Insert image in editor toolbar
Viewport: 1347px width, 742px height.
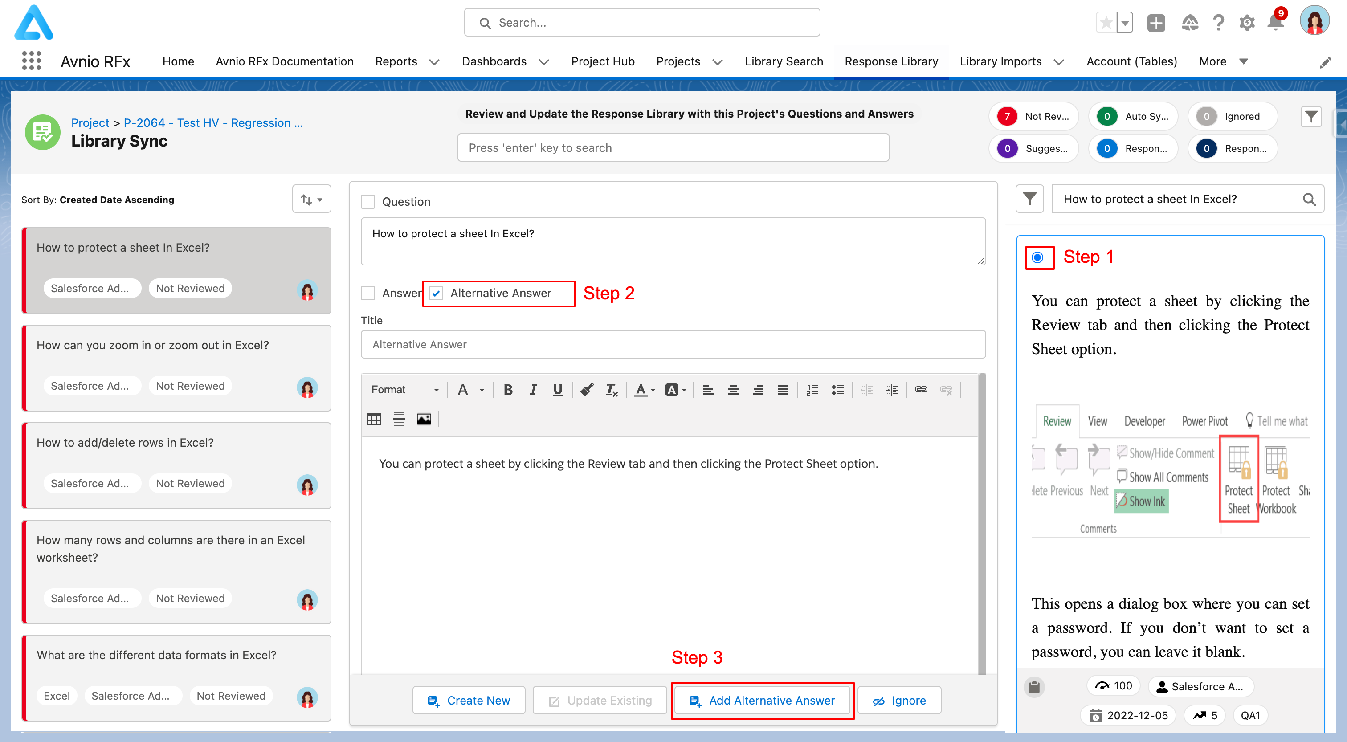coord(424,419)
